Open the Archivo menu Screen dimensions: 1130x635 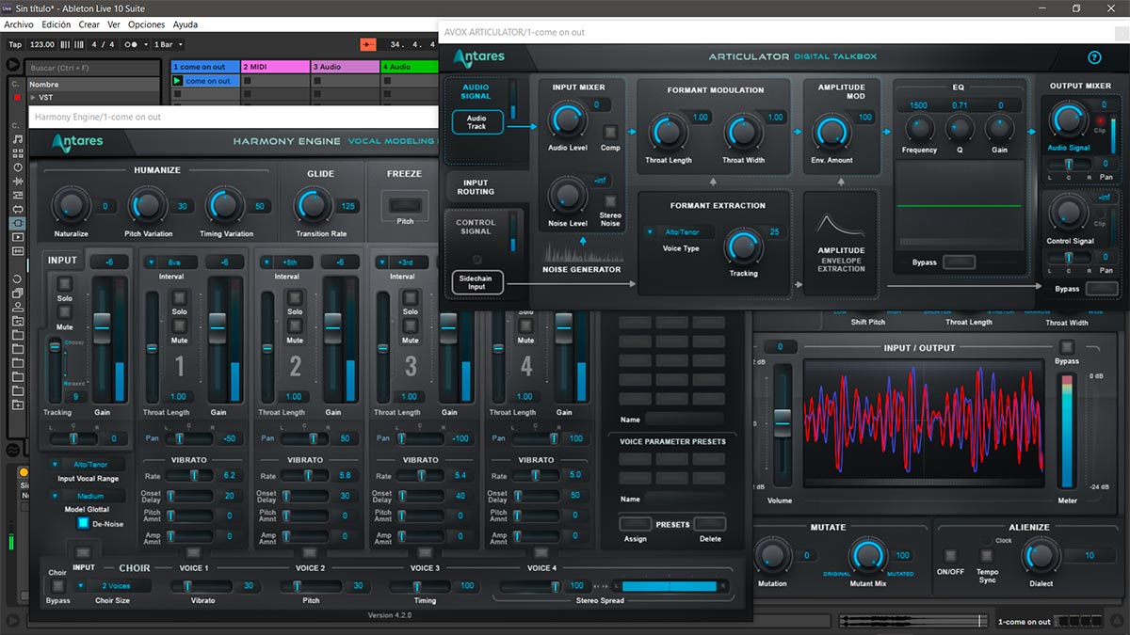19,24
